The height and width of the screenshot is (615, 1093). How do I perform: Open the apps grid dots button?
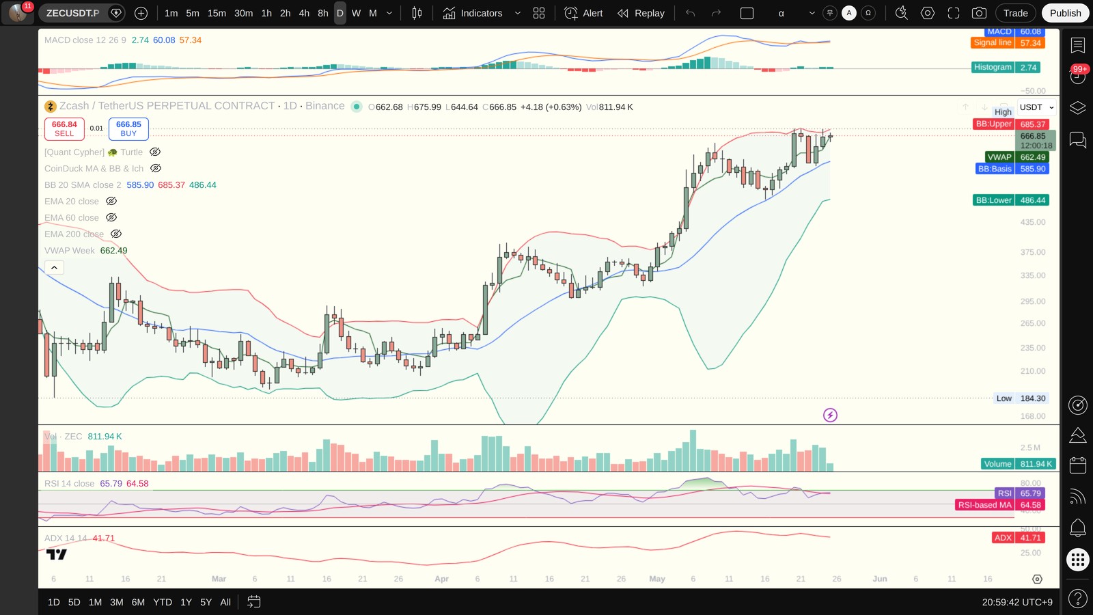click(1078, 560)
